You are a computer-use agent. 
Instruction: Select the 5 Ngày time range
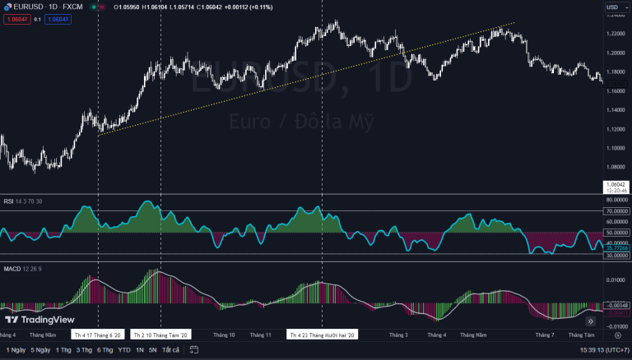40,349
